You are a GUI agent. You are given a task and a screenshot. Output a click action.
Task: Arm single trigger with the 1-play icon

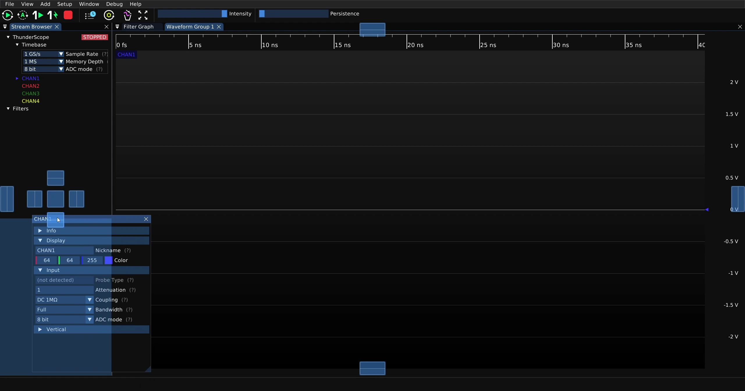tap(38, 15)
